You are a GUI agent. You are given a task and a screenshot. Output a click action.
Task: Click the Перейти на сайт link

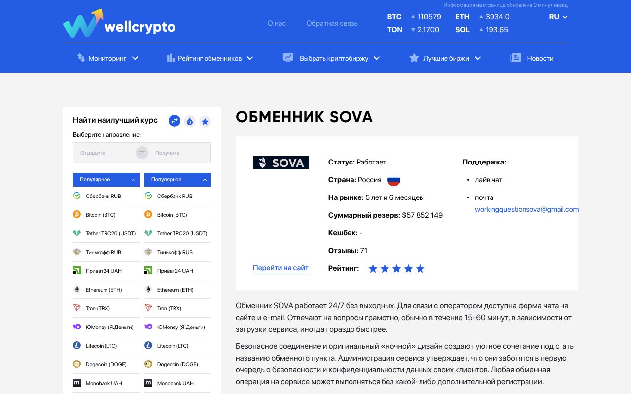coord(280,267)
